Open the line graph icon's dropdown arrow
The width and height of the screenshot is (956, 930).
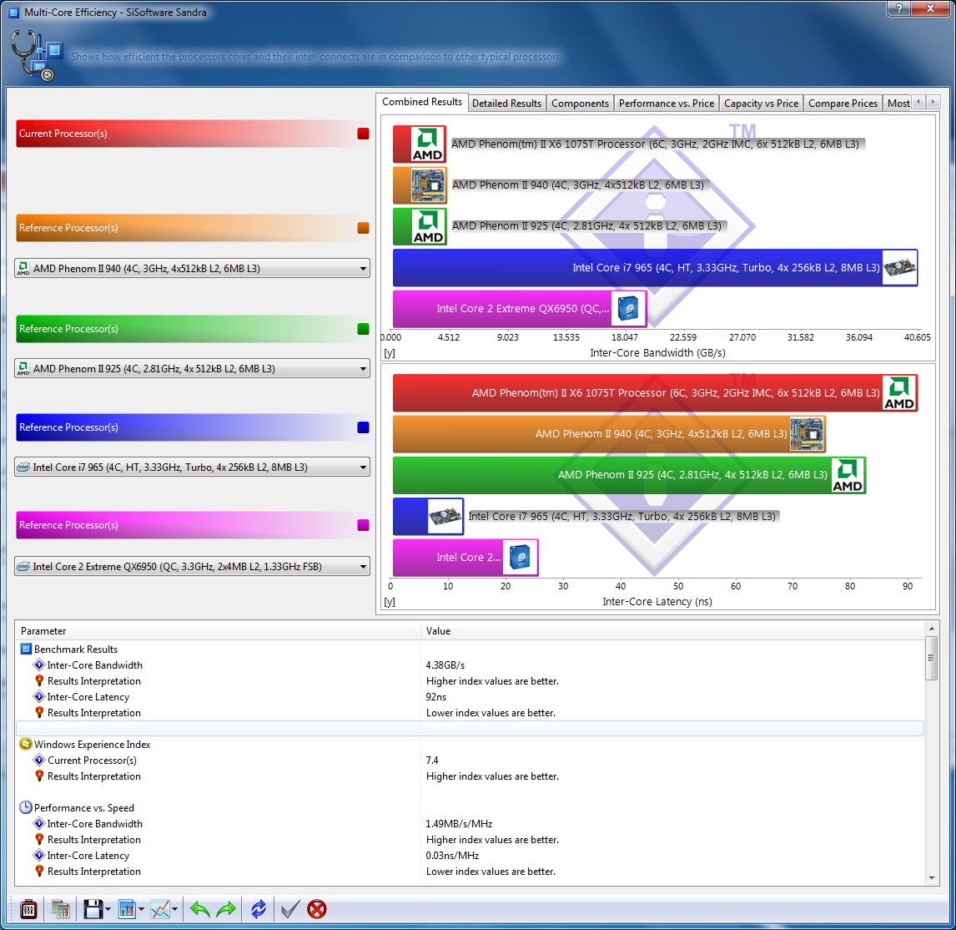point(175,910)
